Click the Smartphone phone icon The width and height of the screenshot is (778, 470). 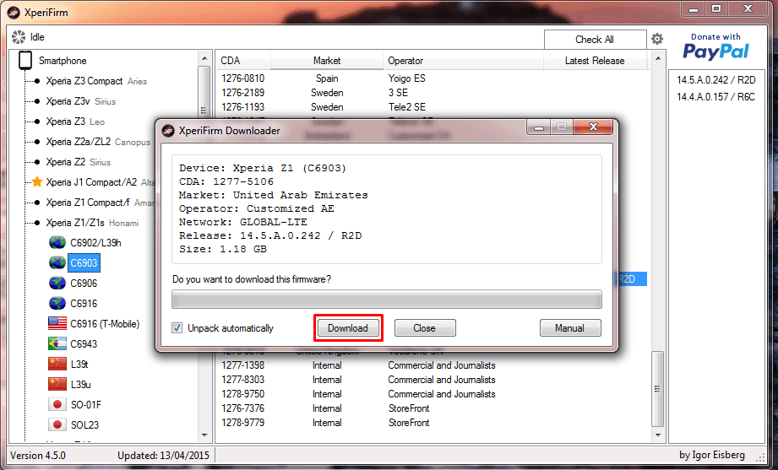[x=25, y=61]
